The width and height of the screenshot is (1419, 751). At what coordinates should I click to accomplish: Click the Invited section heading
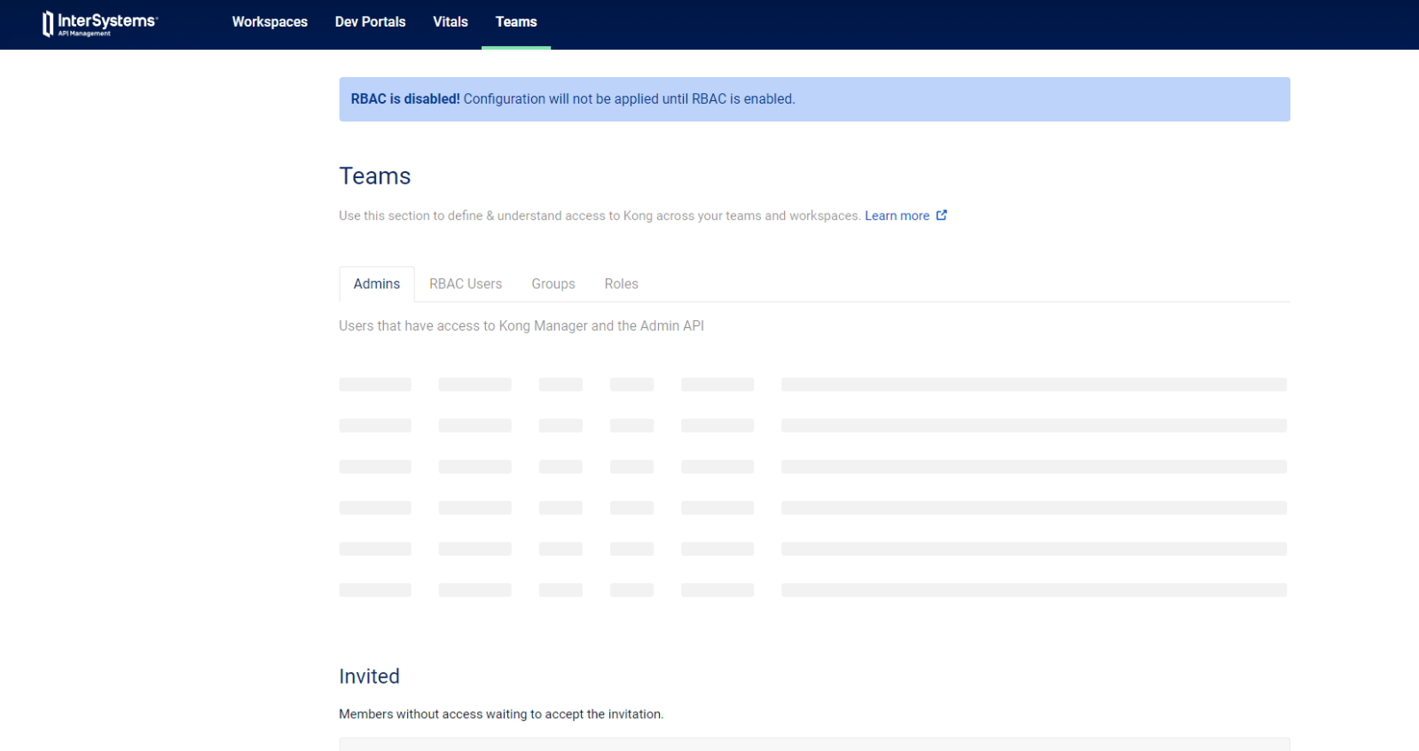coord(369,677)
